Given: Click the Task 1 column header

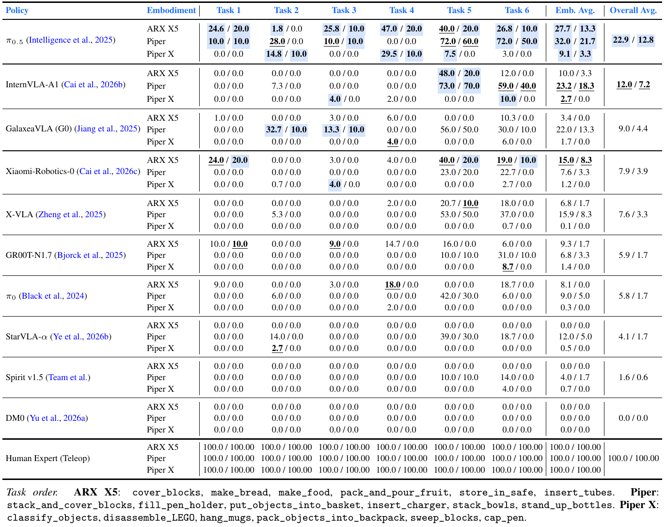Looking at the screenshot, I should click(x=229, y=10).
